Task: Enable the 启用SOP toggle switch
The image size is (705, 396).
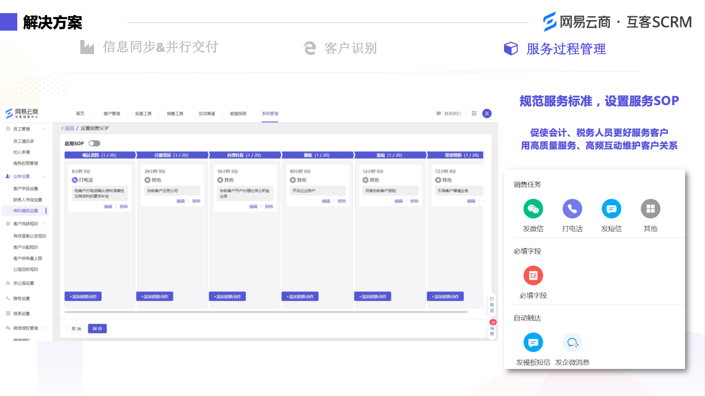Action: tap(94, 143)
